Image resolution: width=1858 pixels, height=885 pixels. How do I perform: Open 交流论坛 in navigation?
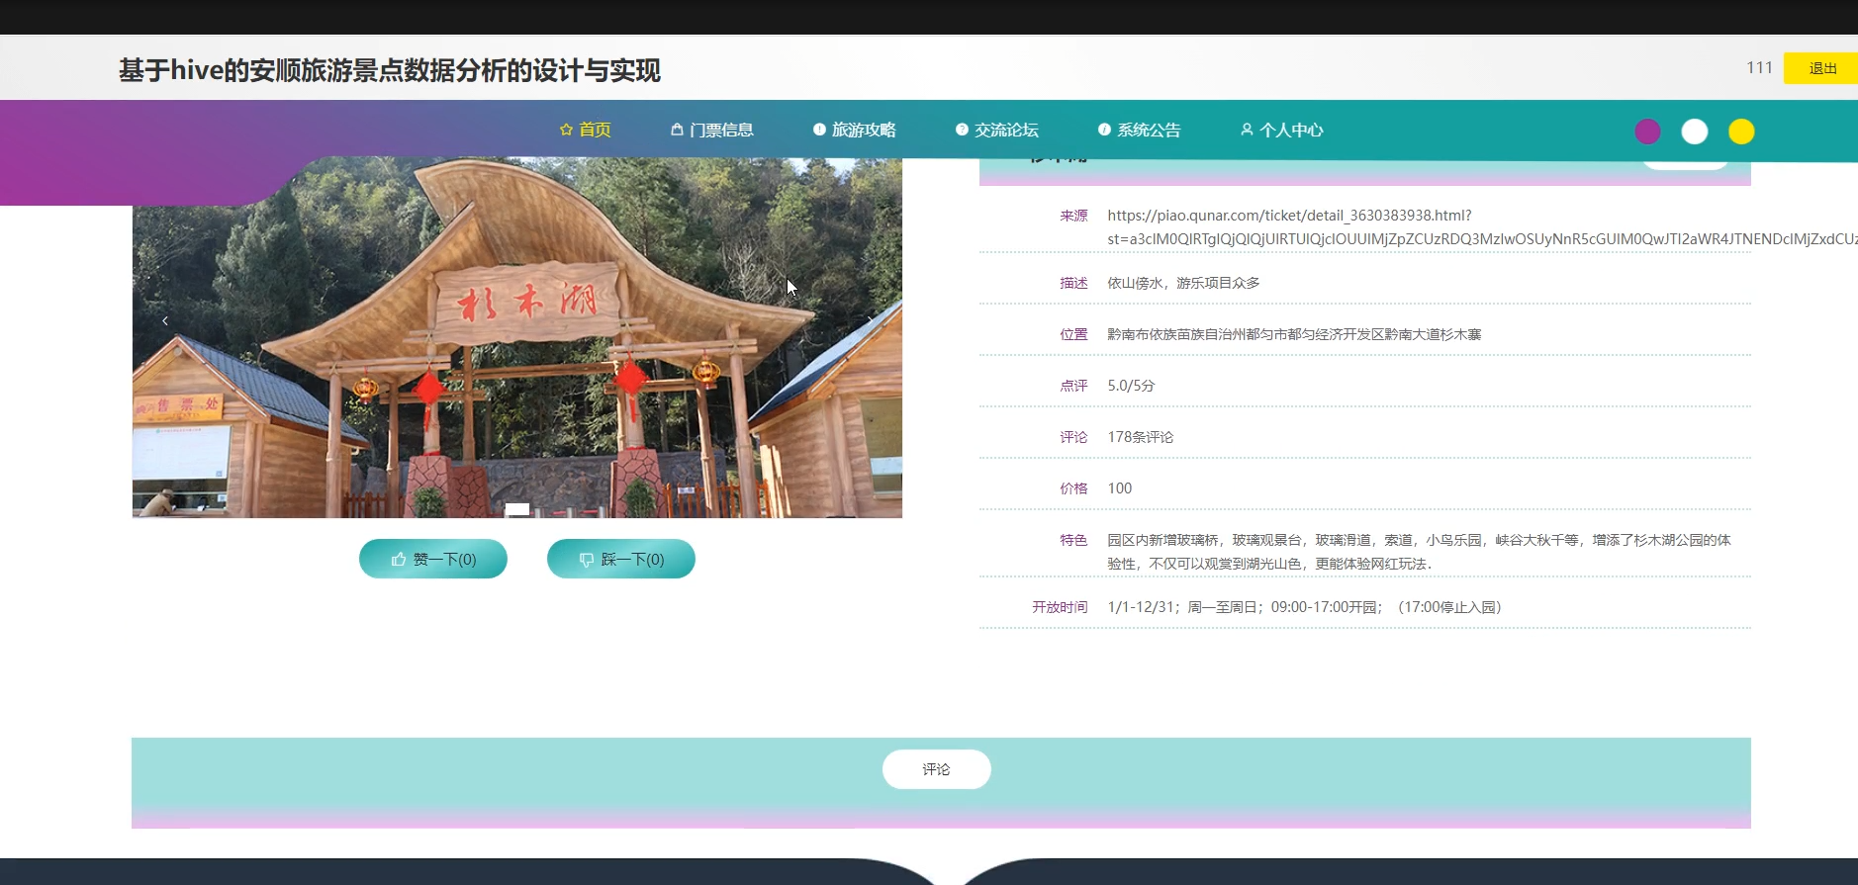[x=997, y=130]
